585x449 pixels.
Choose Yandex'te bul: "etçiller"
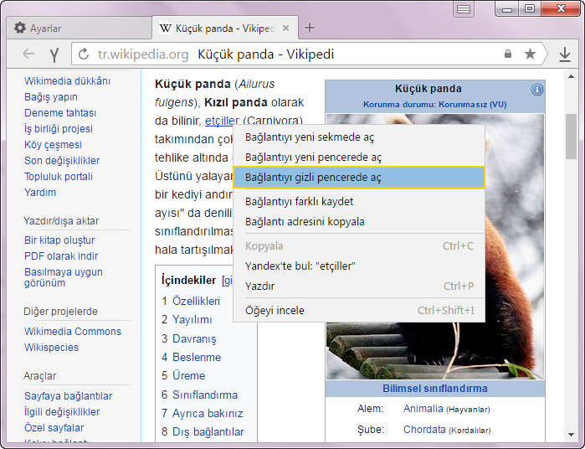[359, 266]
